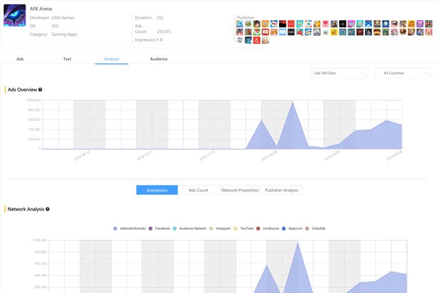The width and height of the screenshot is (438, 293).
Task: Click the Lilith Games developer name
Action: [63, 18]
